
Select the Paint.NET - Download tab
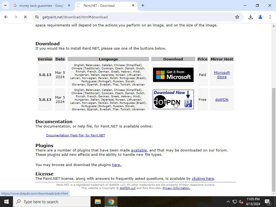(106, 6)
